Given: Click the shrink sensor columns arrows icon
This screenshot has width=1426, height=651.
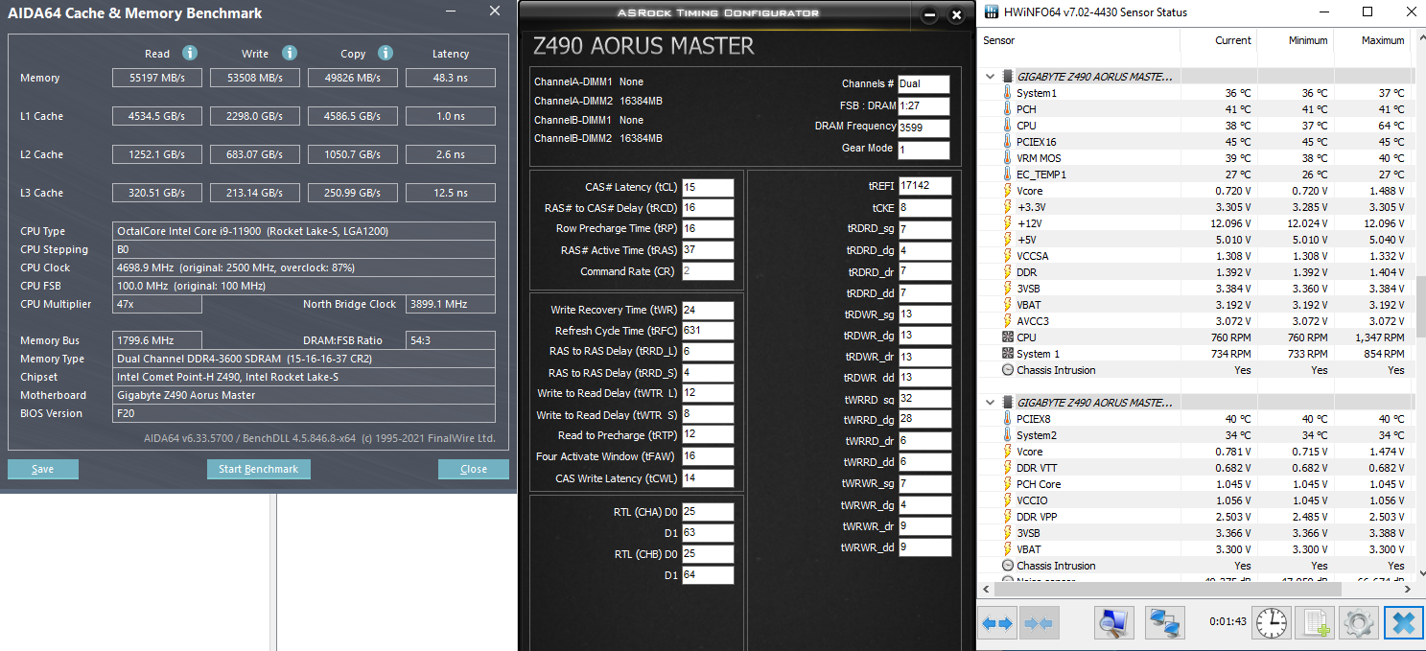Looking at the screenshot, I should click(1038, 623).
